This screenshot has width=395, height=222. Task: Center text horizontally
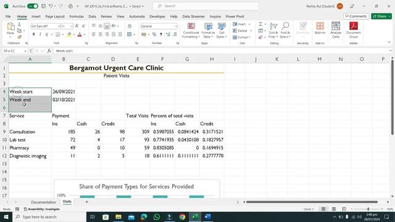point(100,35)
